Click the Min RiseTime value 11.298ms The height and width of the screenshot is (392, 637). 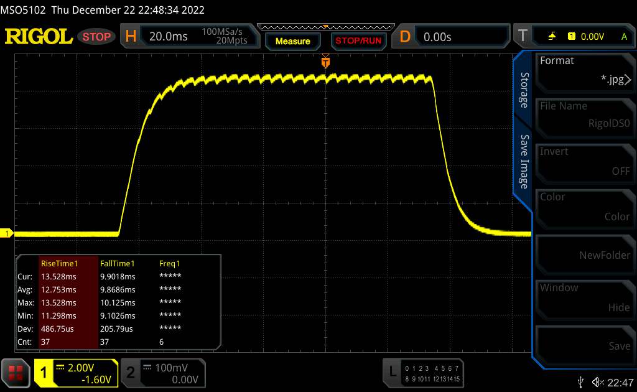(58, 315)
